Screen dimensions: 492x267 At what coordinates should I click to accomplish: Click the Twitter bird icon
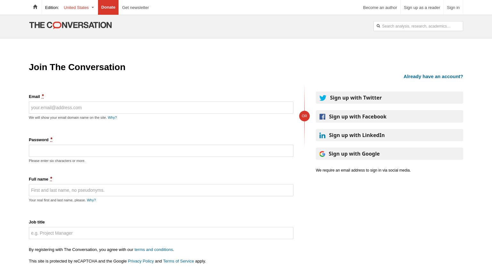point(323,98)
